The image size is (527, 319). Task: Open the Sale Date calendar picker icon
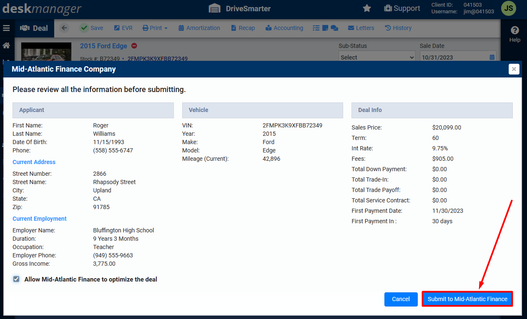tap(492, 57)
